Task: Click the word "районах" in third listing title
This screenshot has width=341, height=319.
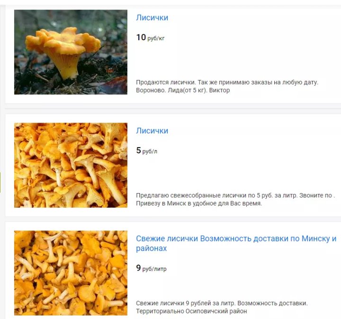Action: point(152,248)
